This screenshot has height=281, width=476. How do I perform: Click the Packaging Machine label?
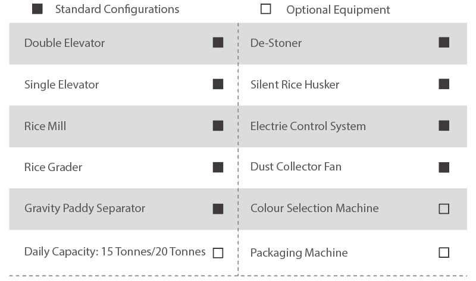[x=299, y=253]
